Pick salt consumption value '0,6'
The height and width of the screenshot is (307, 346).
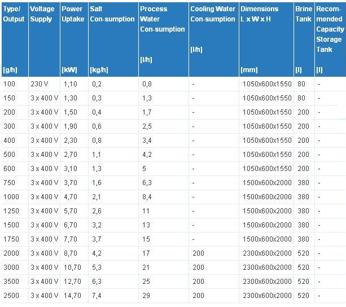[97, 126]
